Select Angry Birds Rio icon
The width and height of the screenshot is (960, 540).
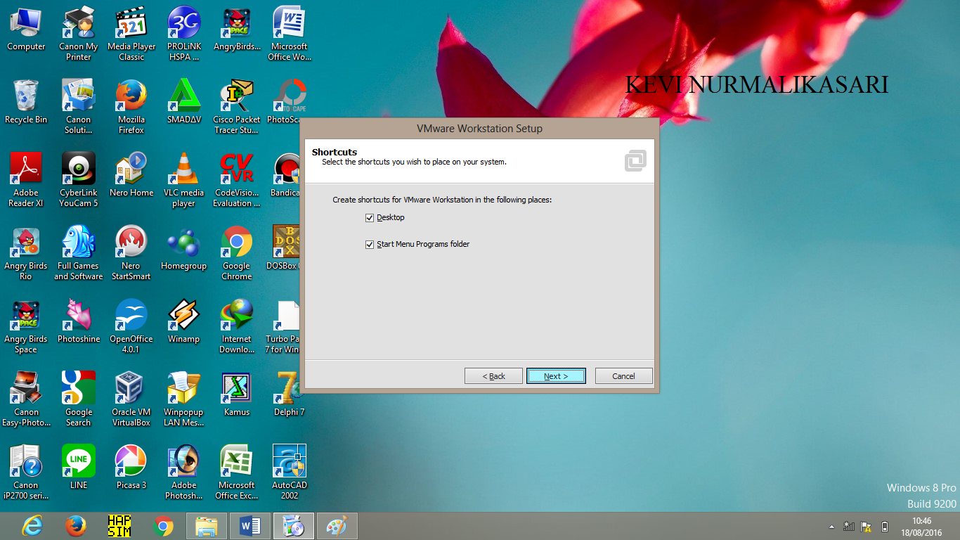tap(26, 253)
